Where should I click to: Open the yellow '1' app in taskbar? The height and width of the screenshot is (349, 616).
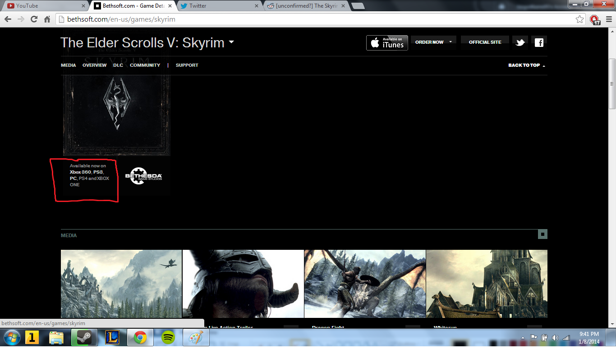point(32,338)
